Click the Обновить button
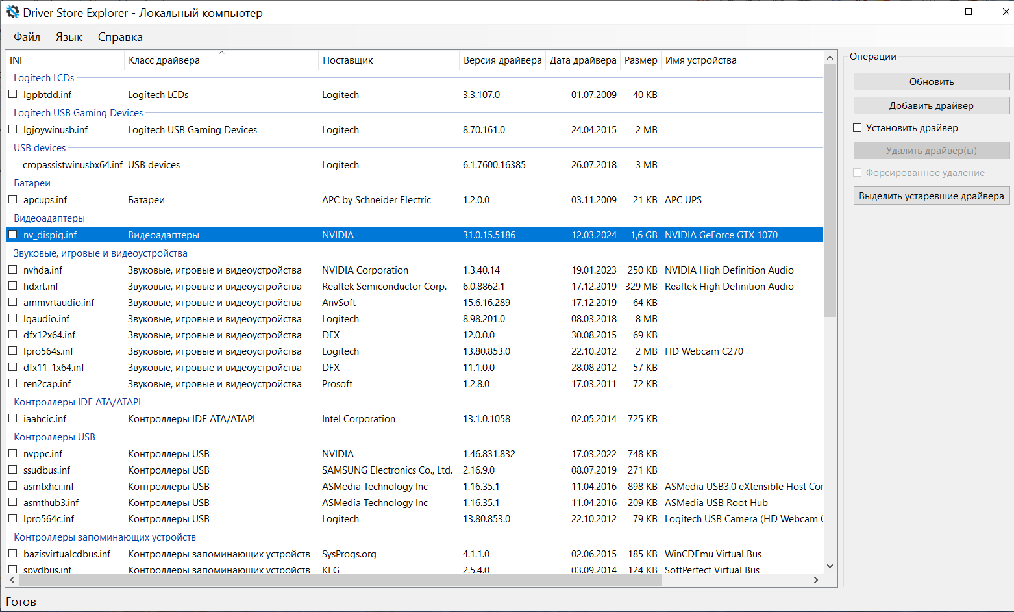Screen dimensions: 1014x612 (932, 82)
